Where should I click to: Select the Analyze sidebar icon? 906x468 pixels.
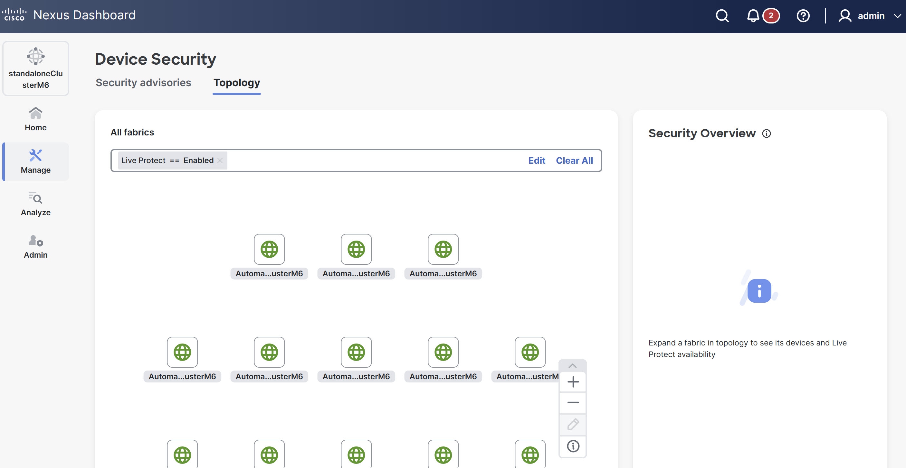[x=35, y=204]
